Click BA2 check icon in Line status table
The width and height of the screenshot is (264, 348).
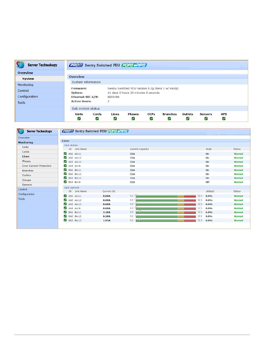65,174
